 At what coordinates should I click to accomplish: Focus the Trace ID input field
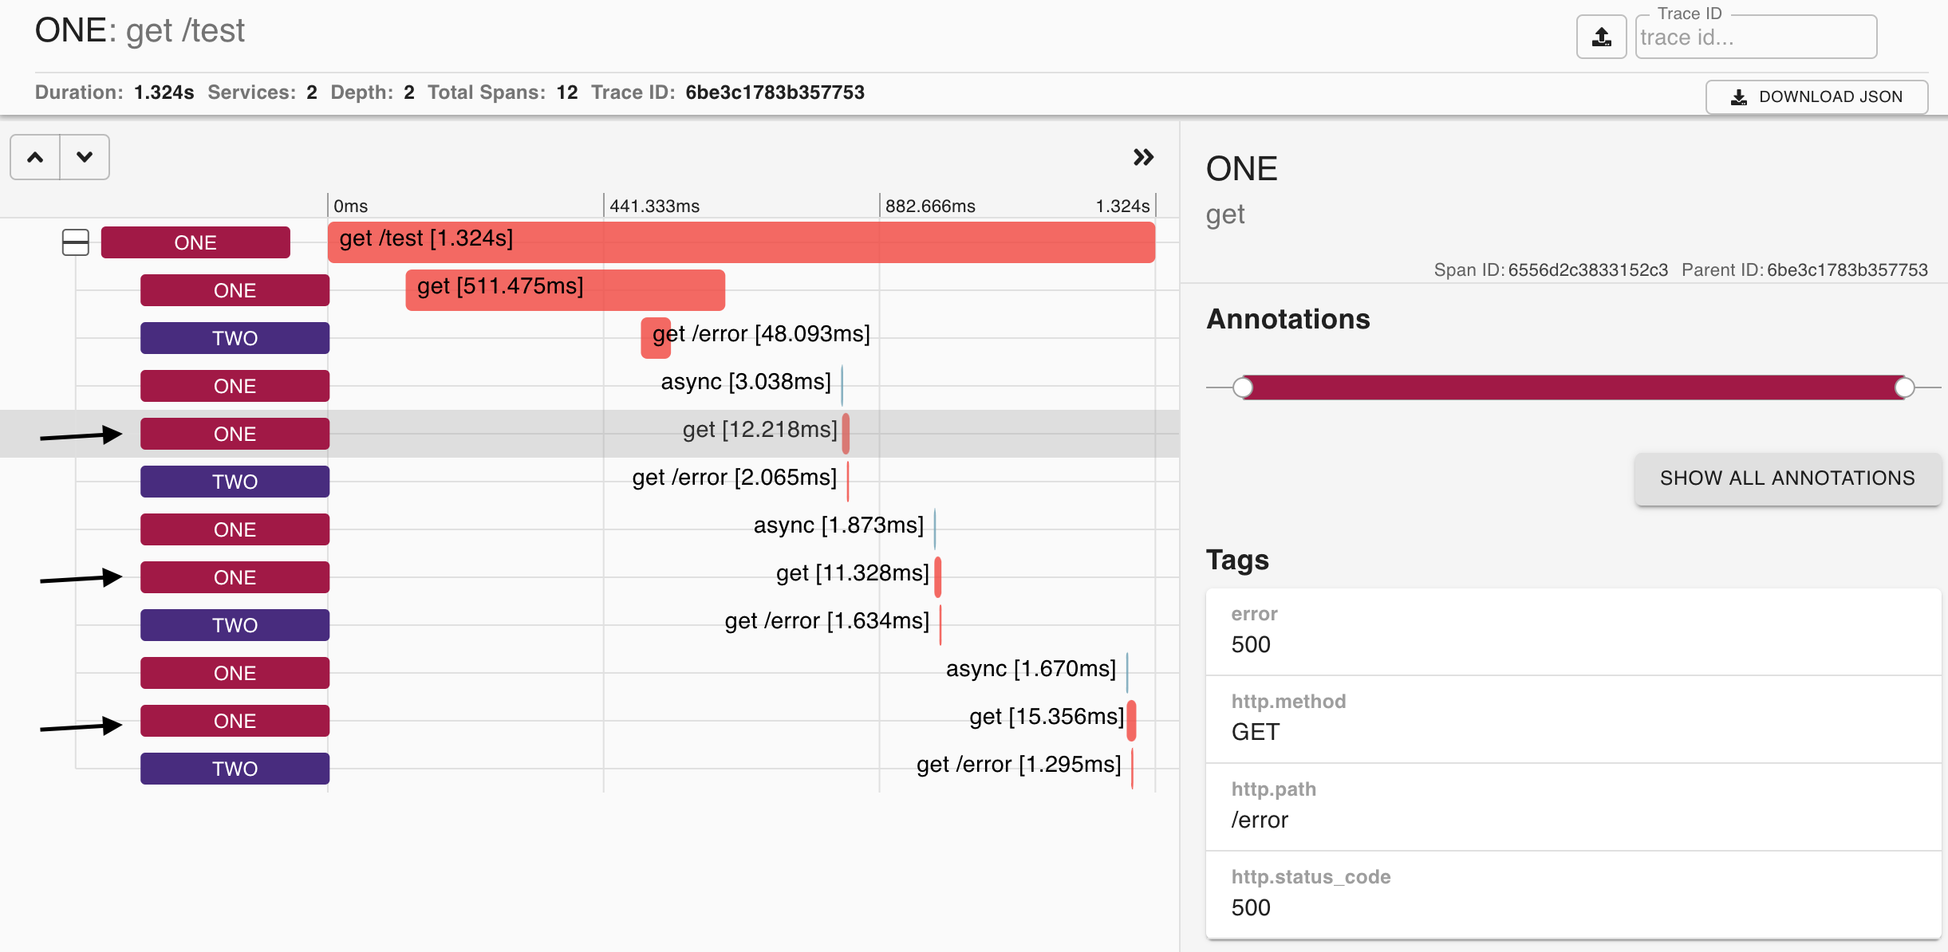(1755, 37)
